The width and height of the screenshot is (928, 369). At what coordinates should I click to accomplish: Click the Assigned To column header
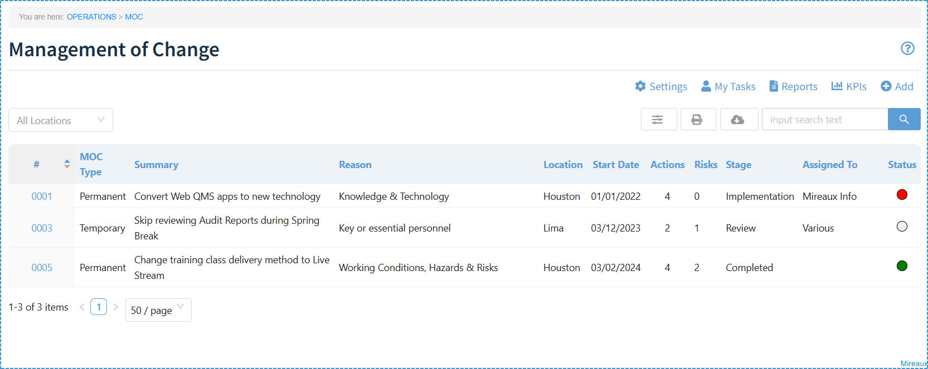[x=830, y=165]
